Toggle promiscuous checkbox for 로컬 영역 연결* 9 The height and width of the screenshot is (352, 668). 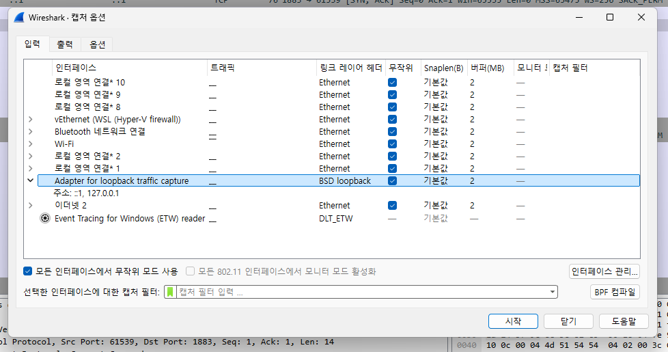pos(392,94)
